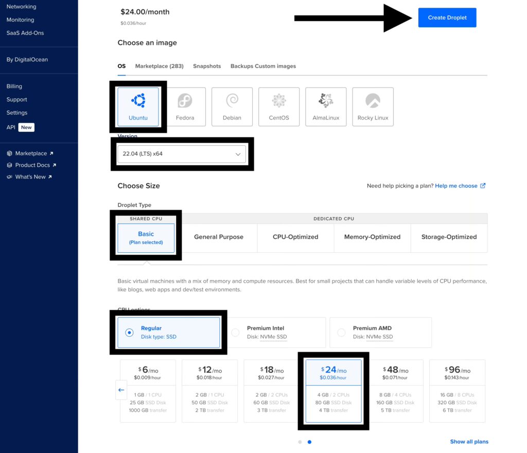Choose the $18/mo plan card
Image resolution: width=527 pixels, height=453 pixels.
272,391
